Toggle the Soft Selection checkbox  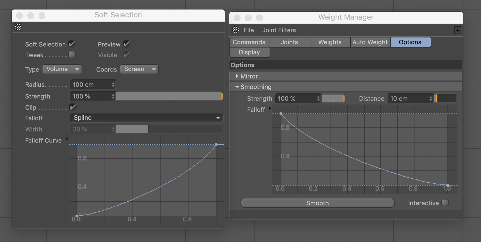point(72,44)
